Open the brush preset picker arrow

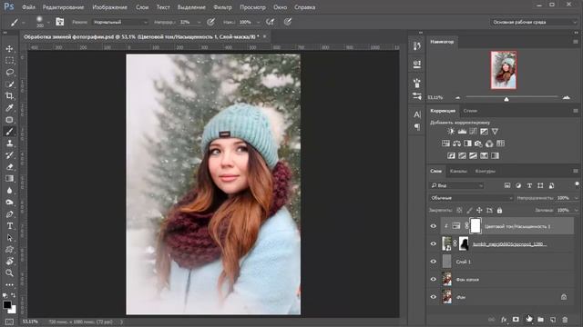(x=48, y=22)
